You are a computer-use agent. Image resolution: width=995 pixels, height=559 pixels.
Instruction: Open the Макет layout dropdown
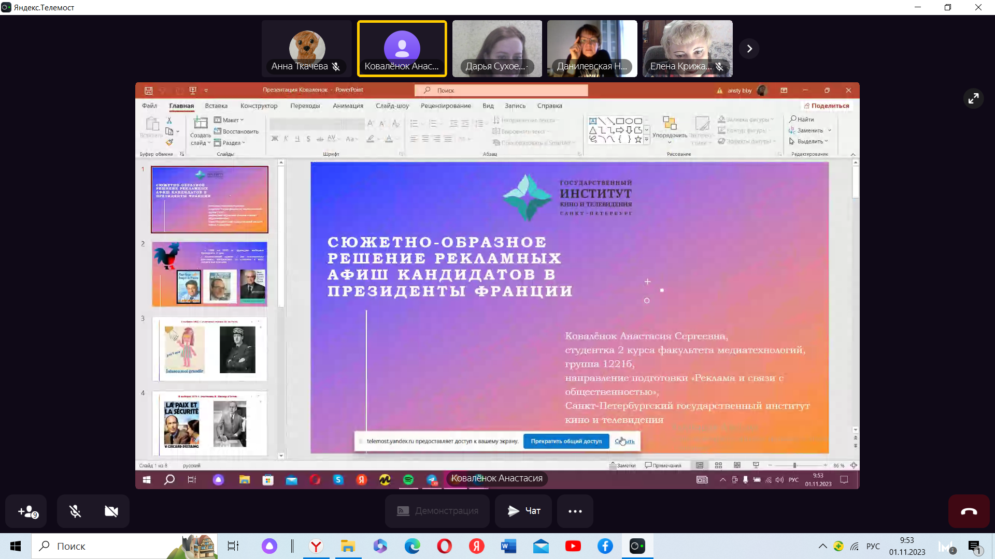click(x=229, y=120)
